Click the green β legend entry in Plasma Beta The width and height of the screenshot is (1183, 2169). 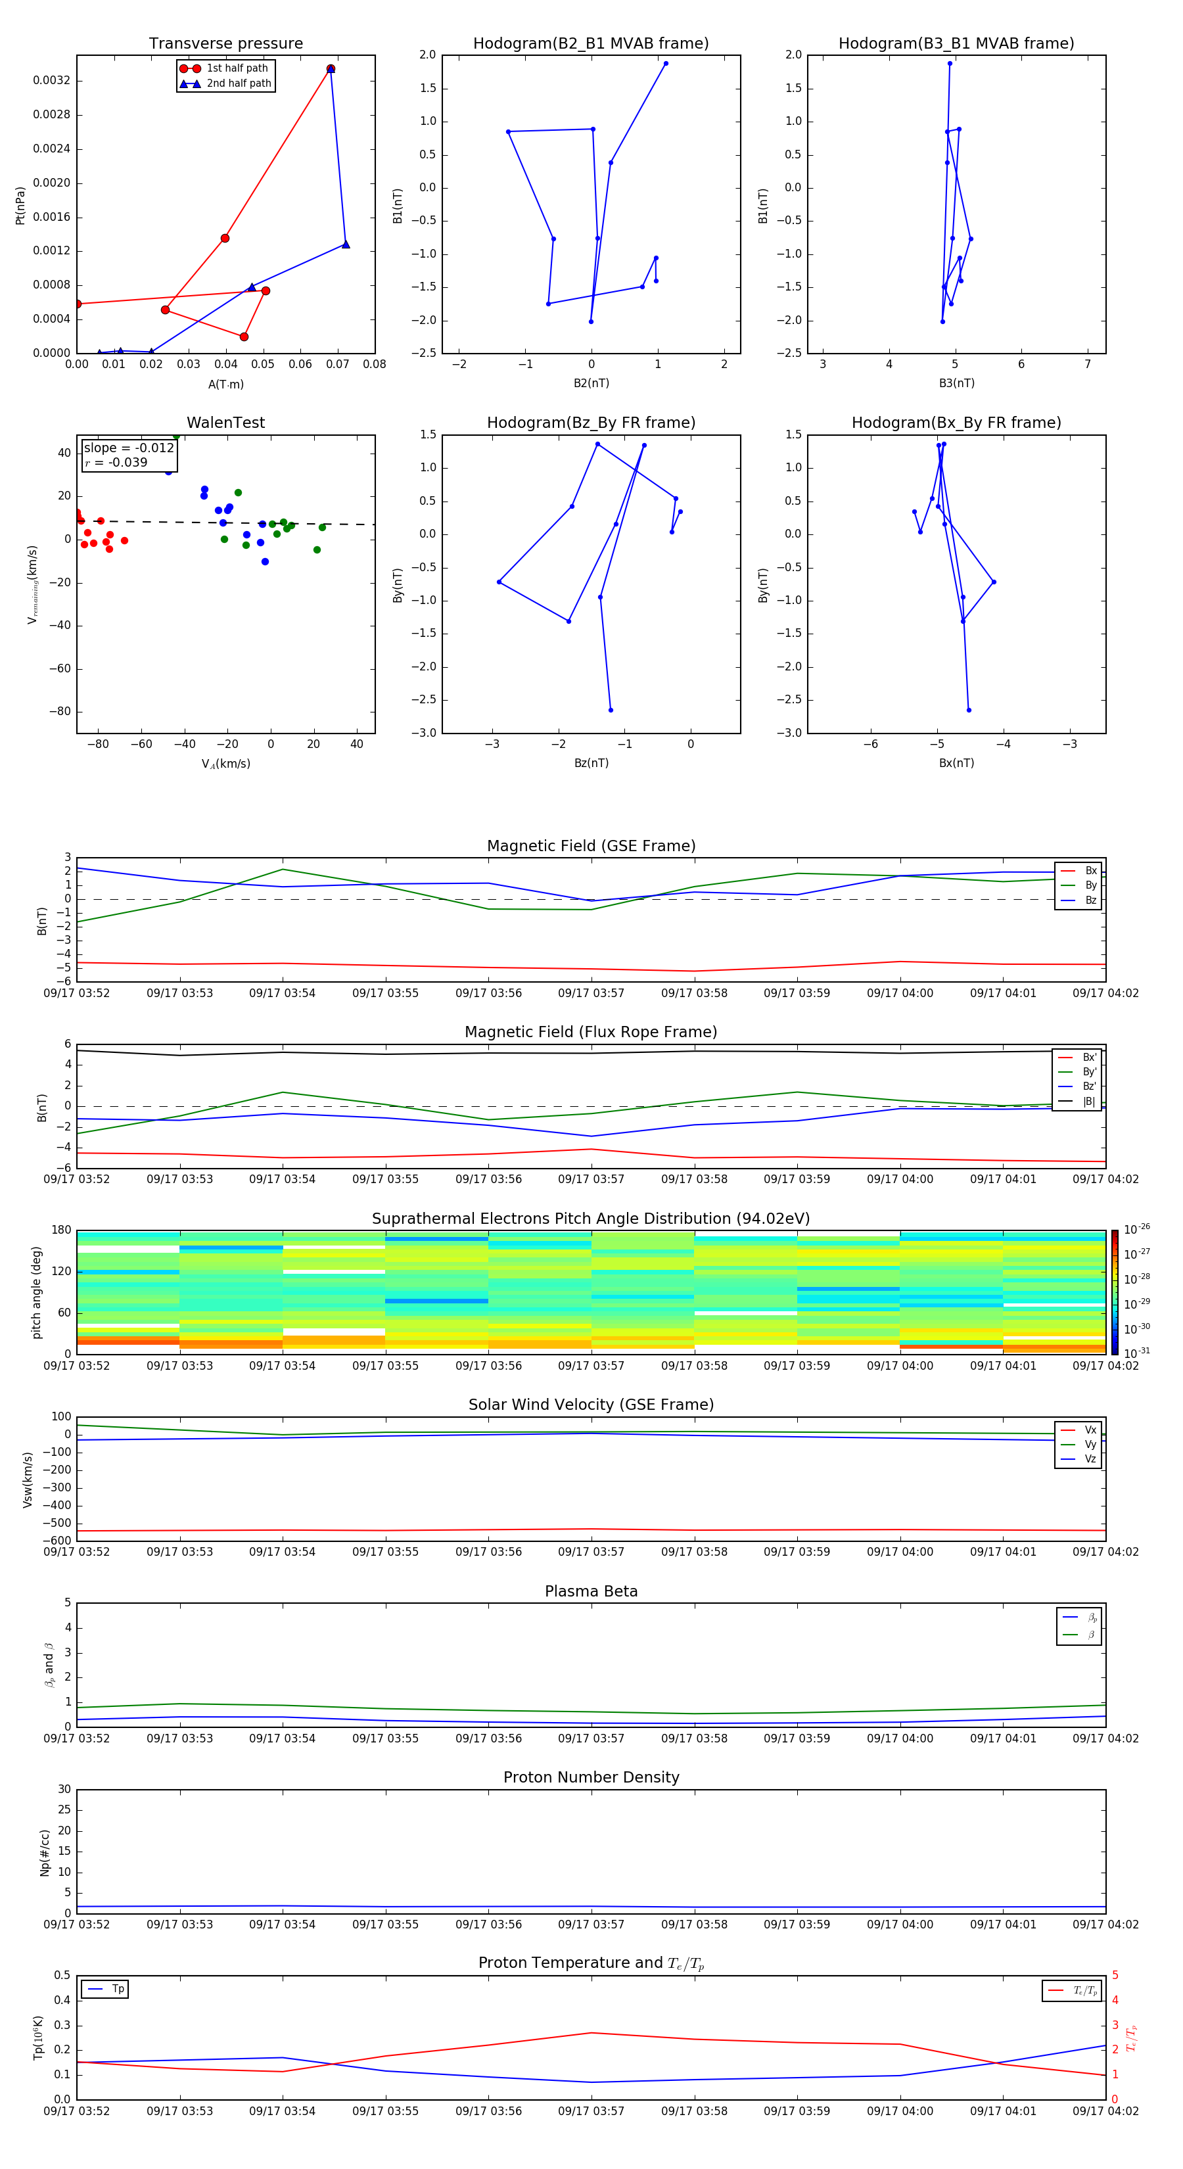(1079, 1635)
